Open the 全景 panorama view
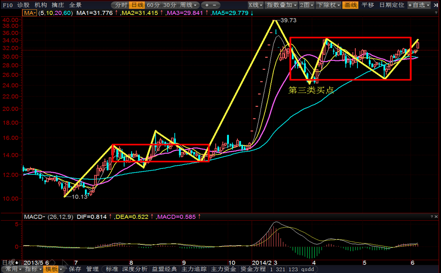 coord(75,5)
